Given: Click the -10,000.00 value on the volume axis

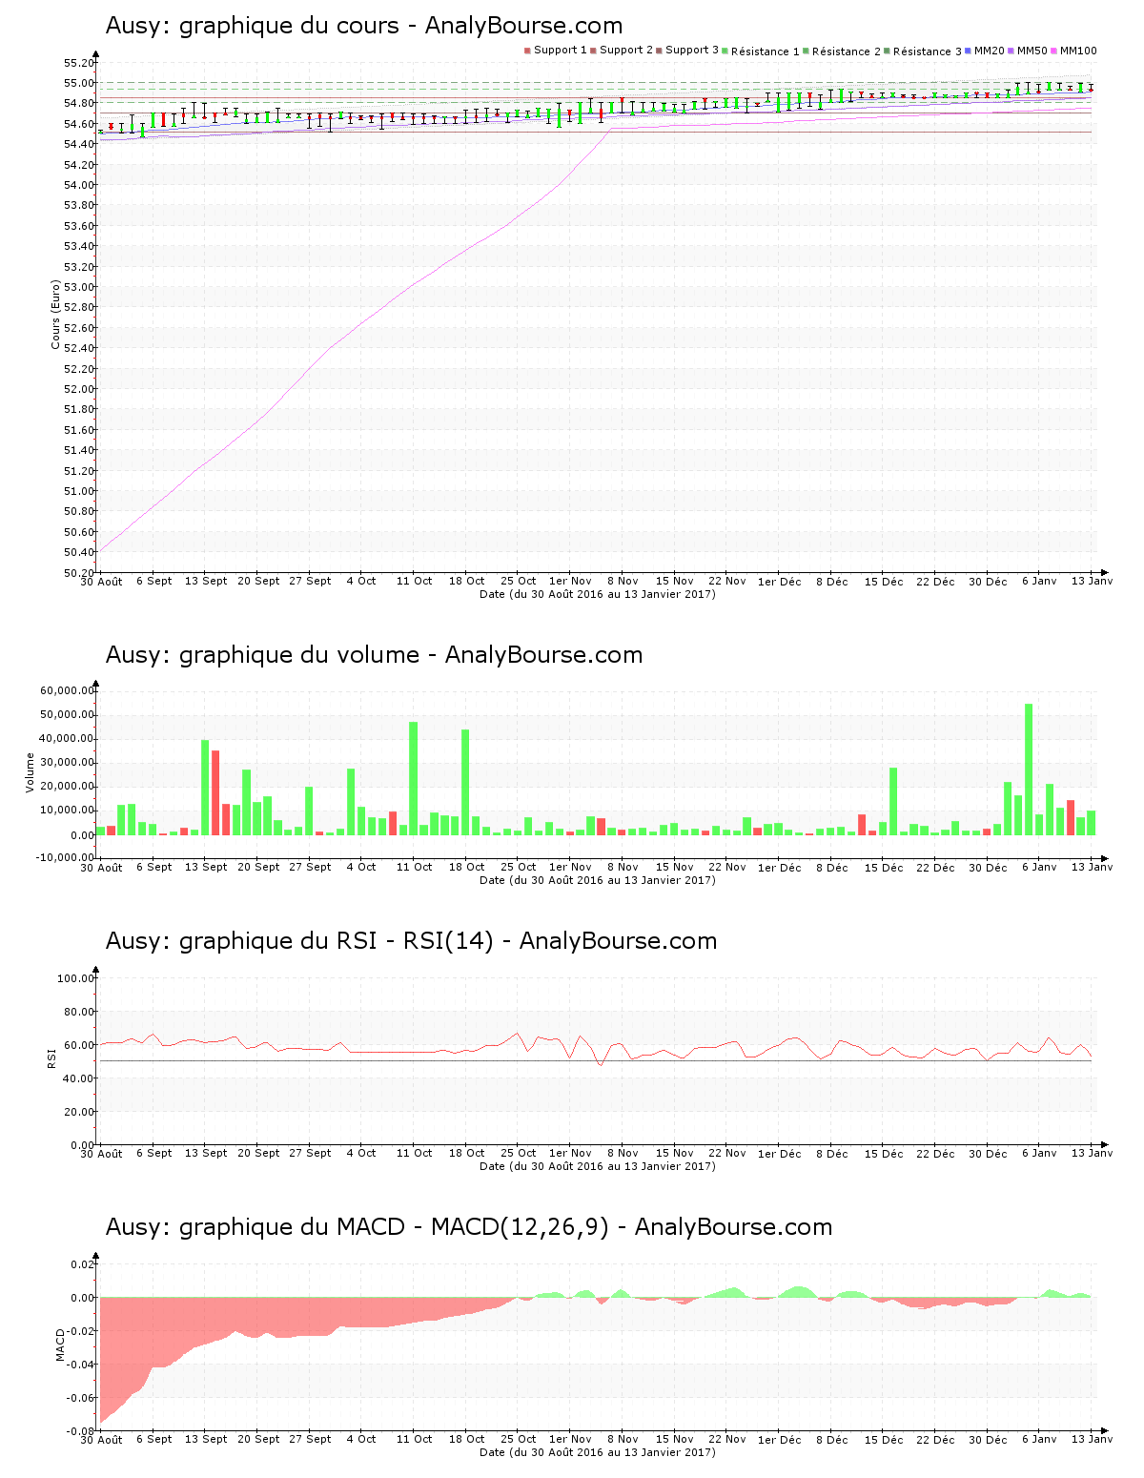Looking at the screenshot, I should click(65, 857).
